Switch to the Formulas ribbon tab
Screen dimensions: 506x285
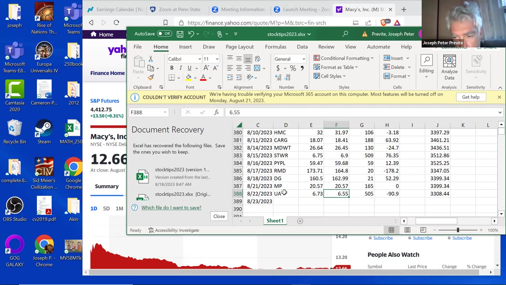(276, 47)
